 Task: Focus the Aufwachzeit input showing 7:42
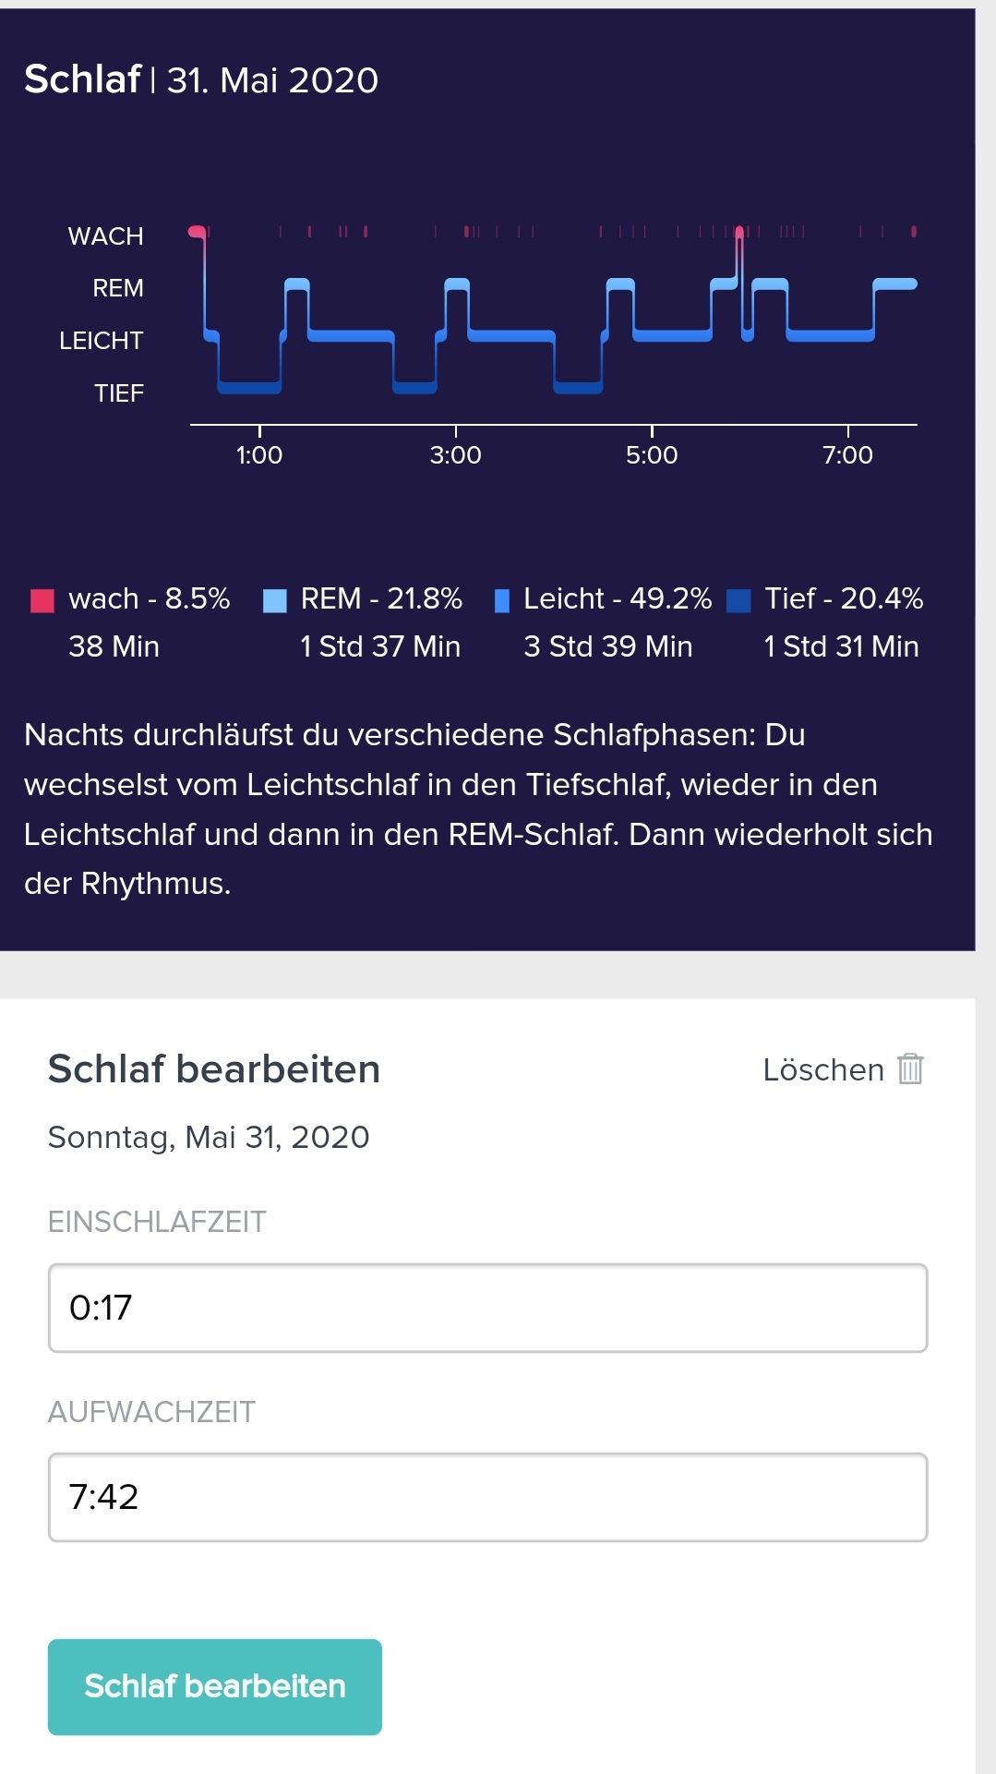(487, 1497)
